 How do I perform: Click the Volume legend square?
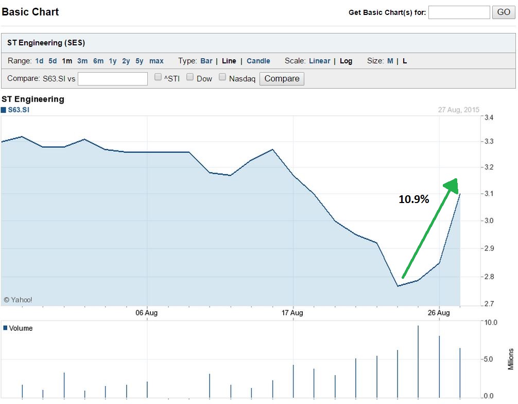5,328
